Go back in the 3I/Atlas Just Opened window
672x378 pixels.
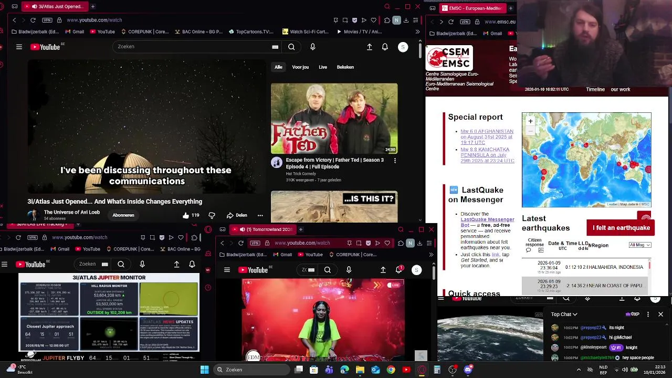pos(14,20)
